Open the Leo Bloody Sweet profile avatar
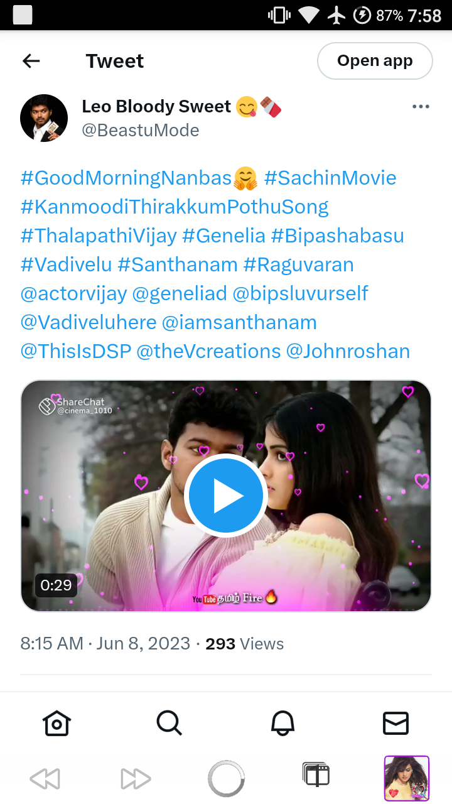Screen dimensions: 452x804 [x=44, y=118]
